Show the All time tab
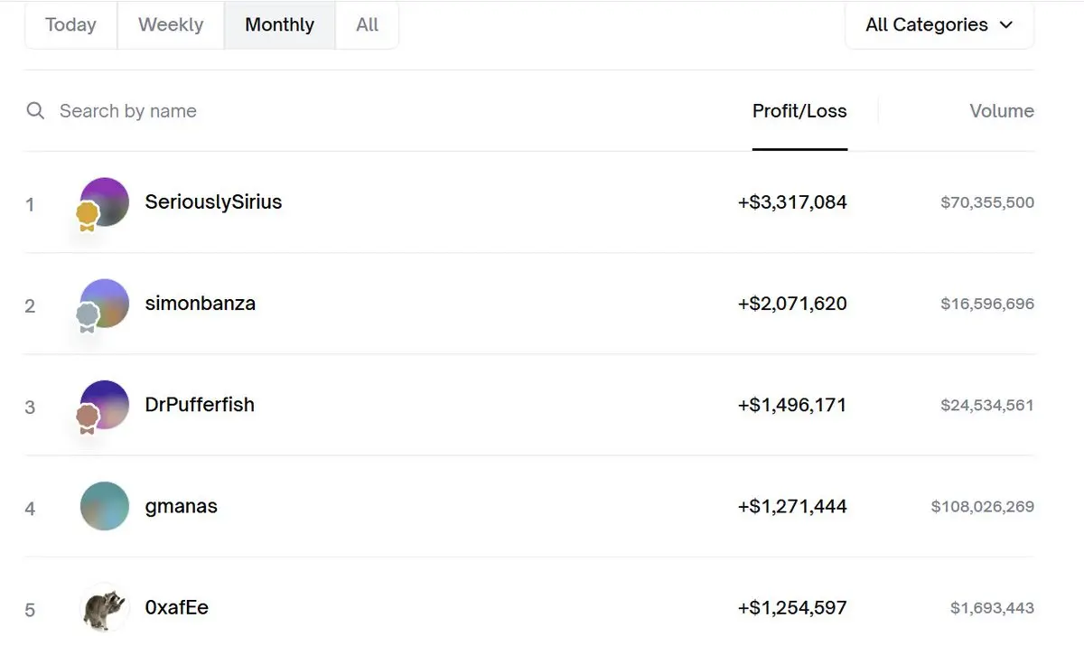 coord(367,24)
